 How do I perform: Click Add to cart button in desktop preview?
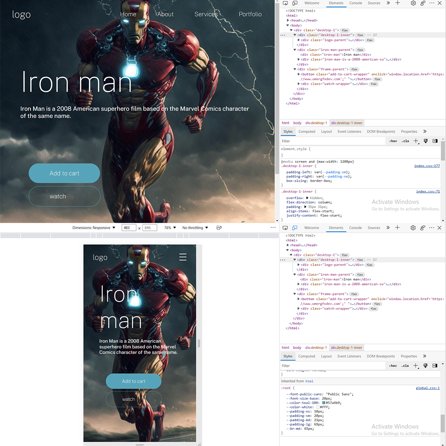click(64, 173)
